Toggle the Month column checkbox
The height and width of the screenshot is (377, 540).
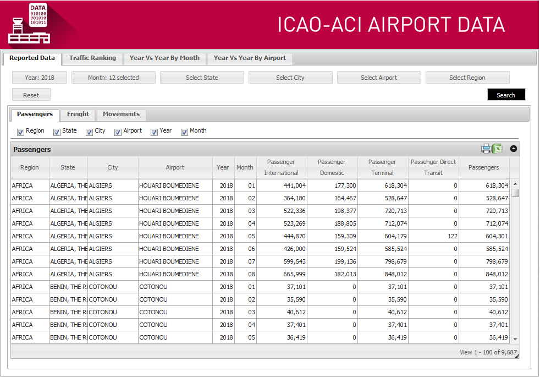point(184,132)
